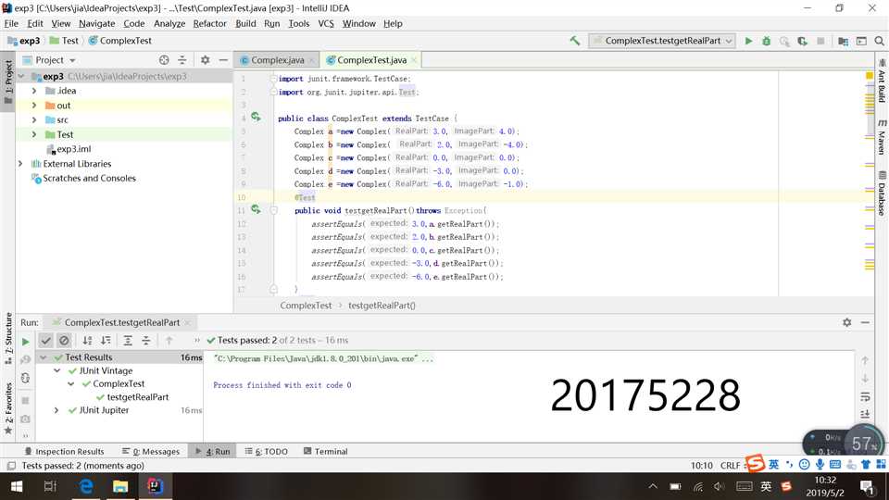
Task: Hide the Project tool window
Action: (223, 59)
